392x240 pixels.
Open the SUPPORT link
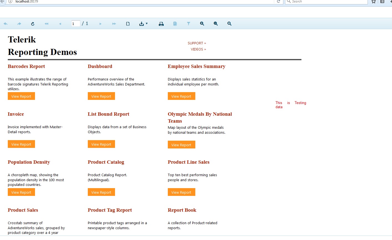click(197, 43)
